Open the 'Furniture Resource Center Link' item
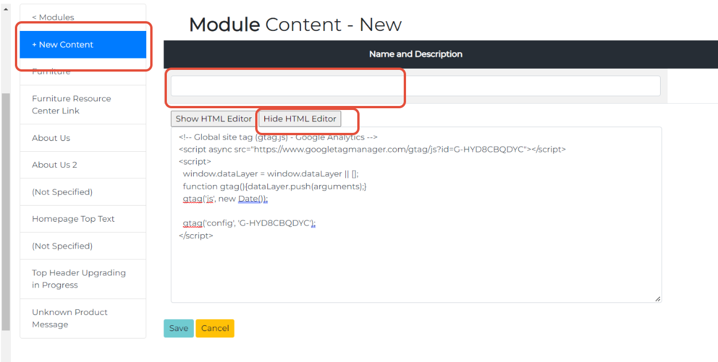This screenshot has height=362, width=718. [83, 105]
